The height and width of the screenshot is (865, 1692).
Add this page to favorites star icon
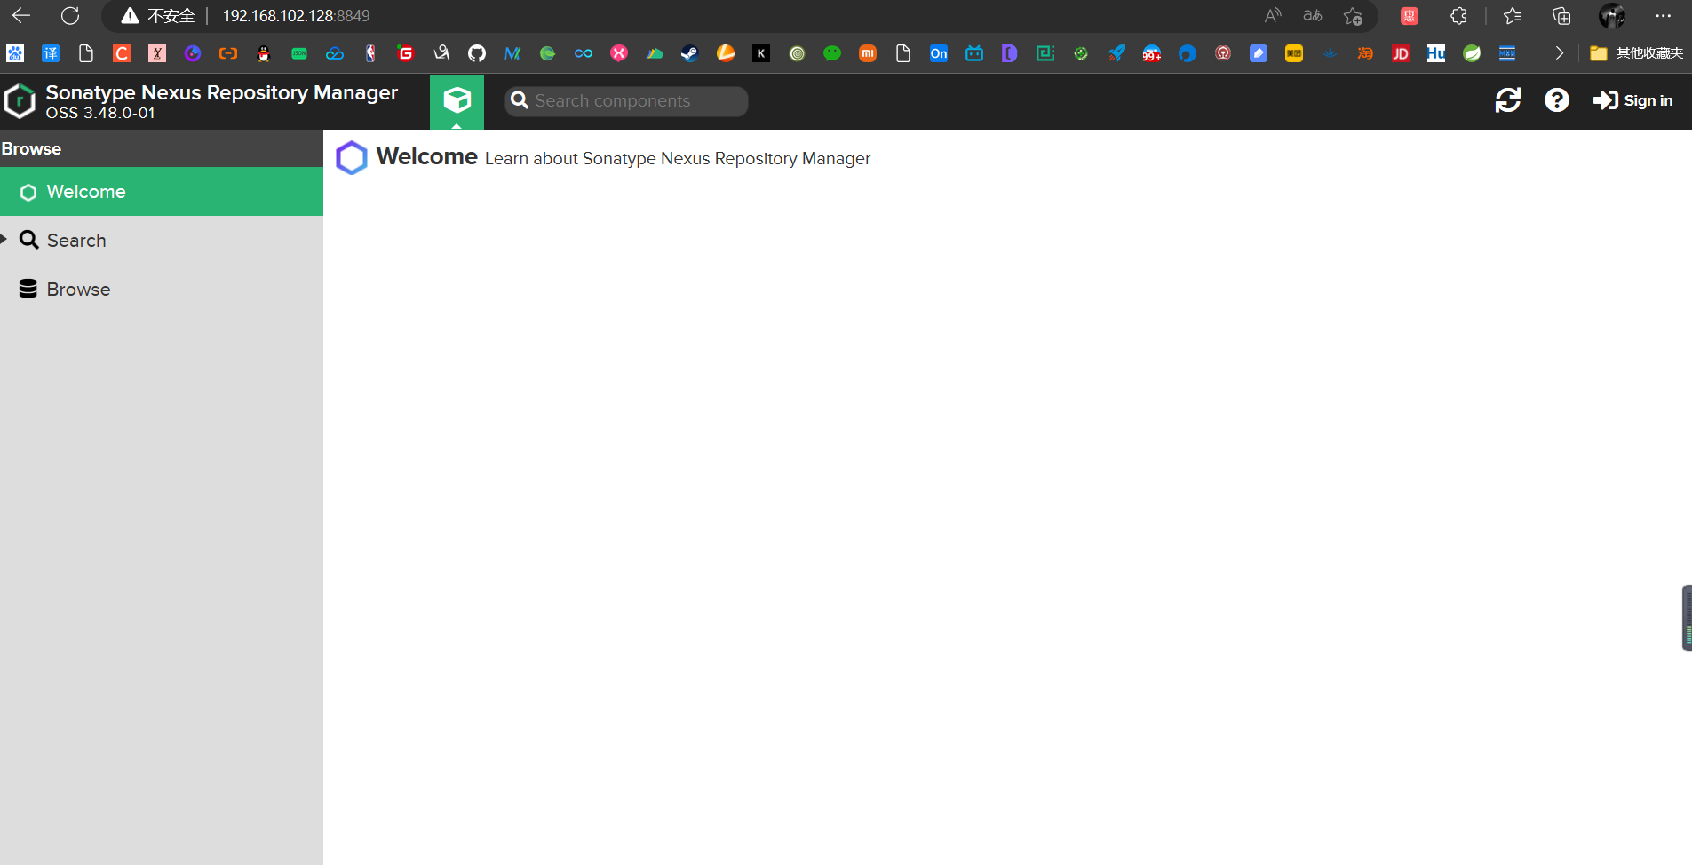[x=1353, y=16]
